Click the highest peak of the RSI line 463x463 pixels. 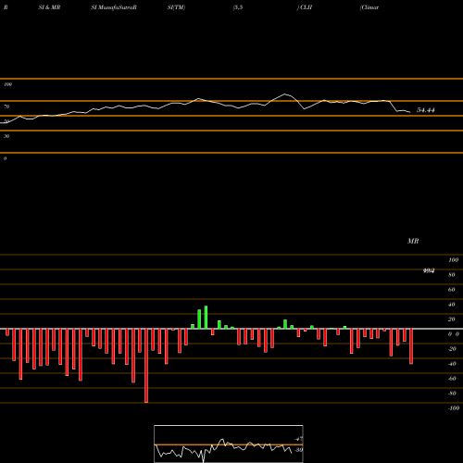click(x=284, y=94)
